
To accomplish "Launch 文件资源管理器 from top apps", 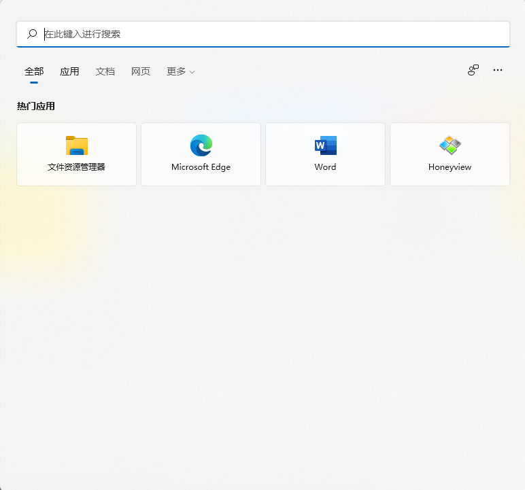I will (x=77, y=154).
